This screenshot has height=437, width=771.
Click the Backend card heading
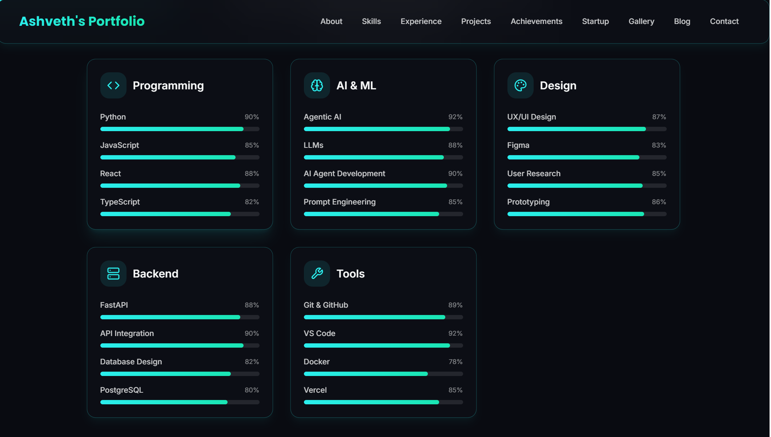[156, 274]
